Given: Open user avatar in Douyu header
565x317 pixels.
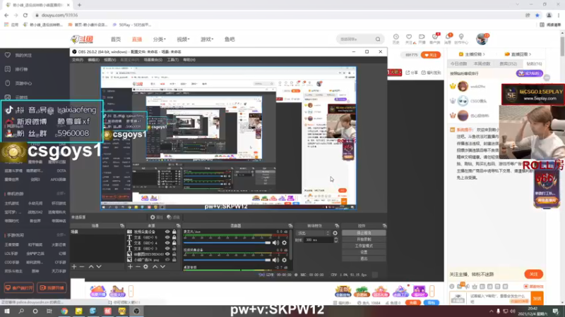Looking at the screenshot, I should tap(482, 39).
